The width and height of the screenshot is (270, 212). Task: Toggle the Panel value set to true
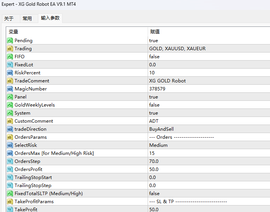[x=153, y=97]
